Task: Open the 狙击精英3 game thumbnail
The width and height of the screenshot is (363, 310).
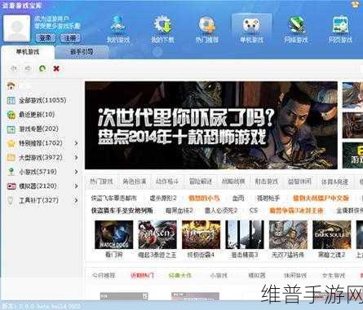Action: 245,234
